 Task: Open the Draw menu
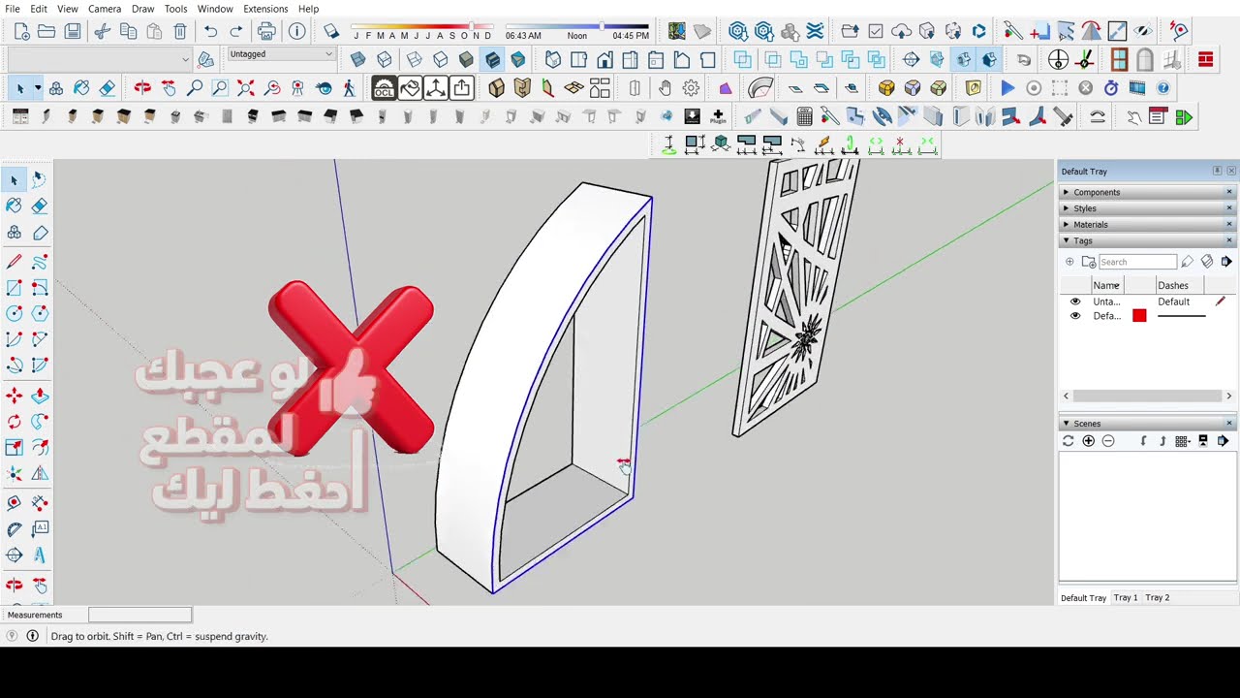(x=142, y=9)
